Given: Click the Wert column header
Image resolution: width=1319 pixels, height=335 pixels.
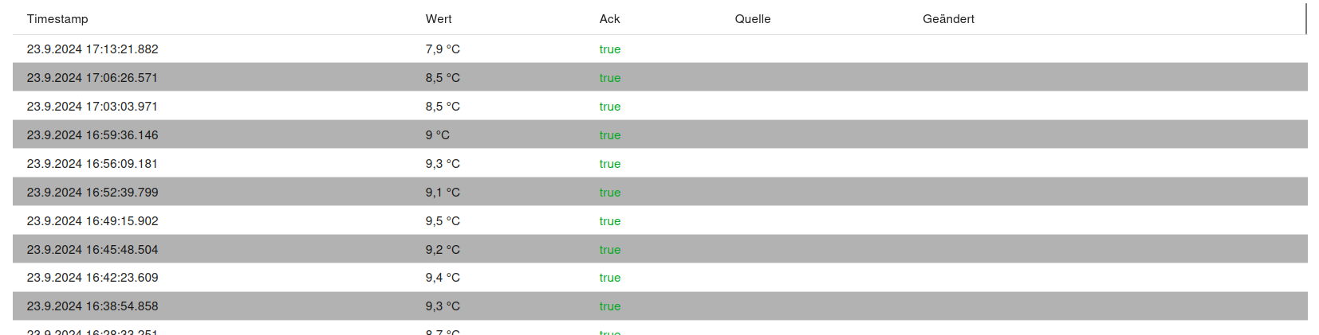Looking at the screenshot, I should click(x=439, y=19).
